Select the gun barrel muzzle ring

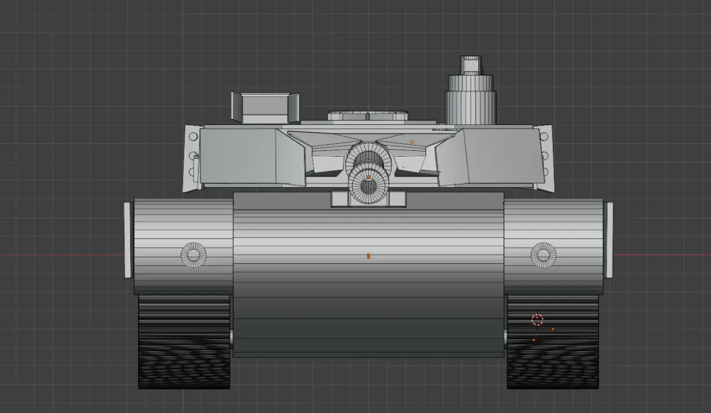369,188
